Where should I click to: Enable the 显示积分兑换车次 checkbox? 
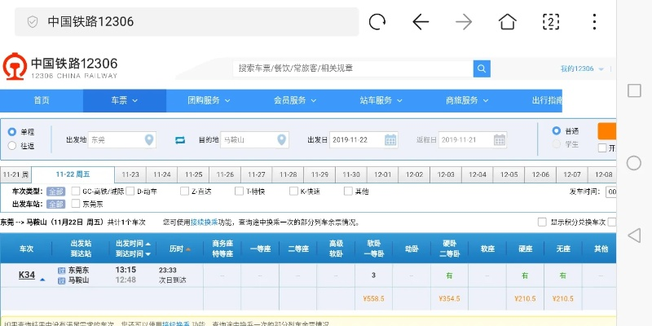pyautogui.click(x=542, y=222)
